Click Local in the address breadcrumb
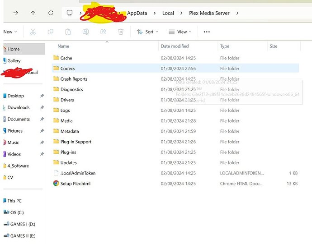This screenshot has width=312, height=244. point(168,13)
